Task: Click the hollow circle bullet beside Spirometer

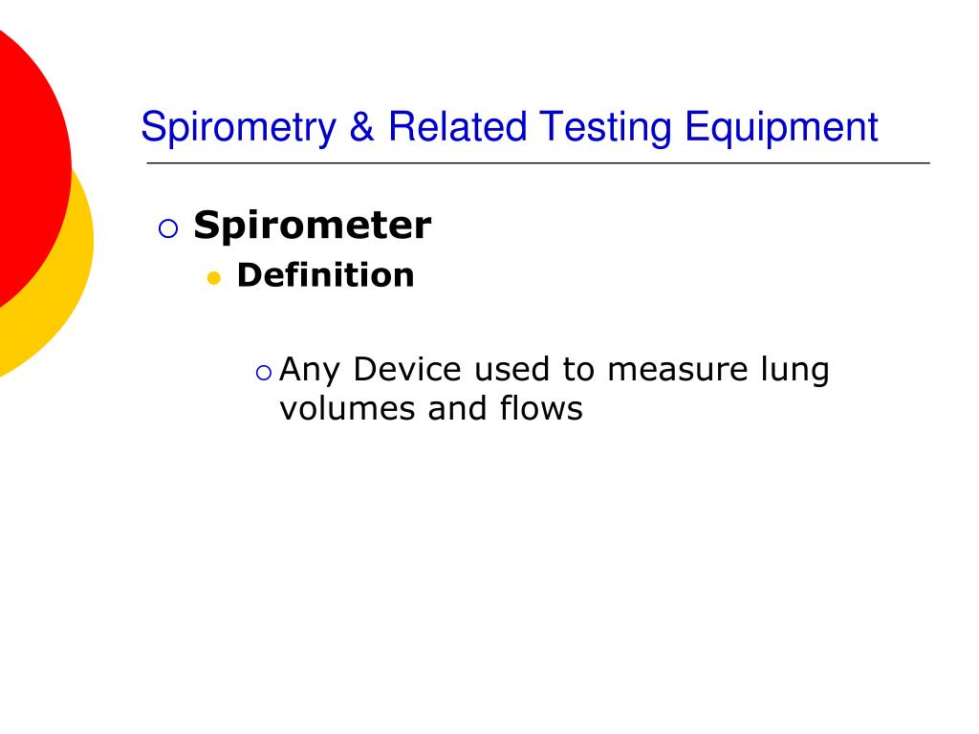Action: (168, 228)
